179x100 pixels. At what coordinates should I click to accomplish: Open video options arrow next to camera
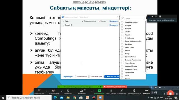click(61, 91)
